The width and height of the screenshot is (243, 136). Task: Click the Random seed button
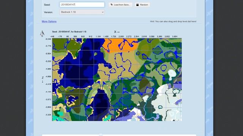142,5
